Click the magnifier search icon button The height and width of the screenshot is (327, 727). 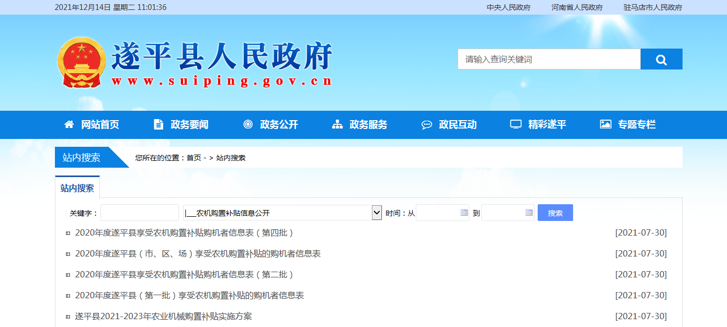point(661,60)
